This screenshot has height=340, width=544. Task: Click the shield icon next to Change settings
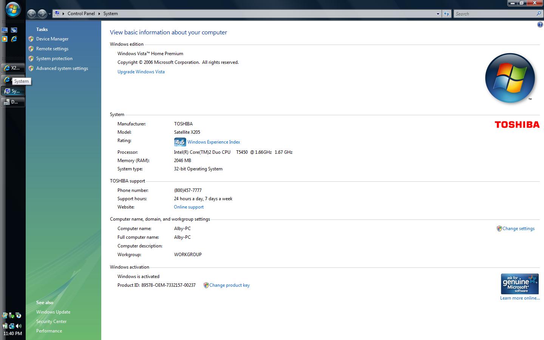[499, 229]
